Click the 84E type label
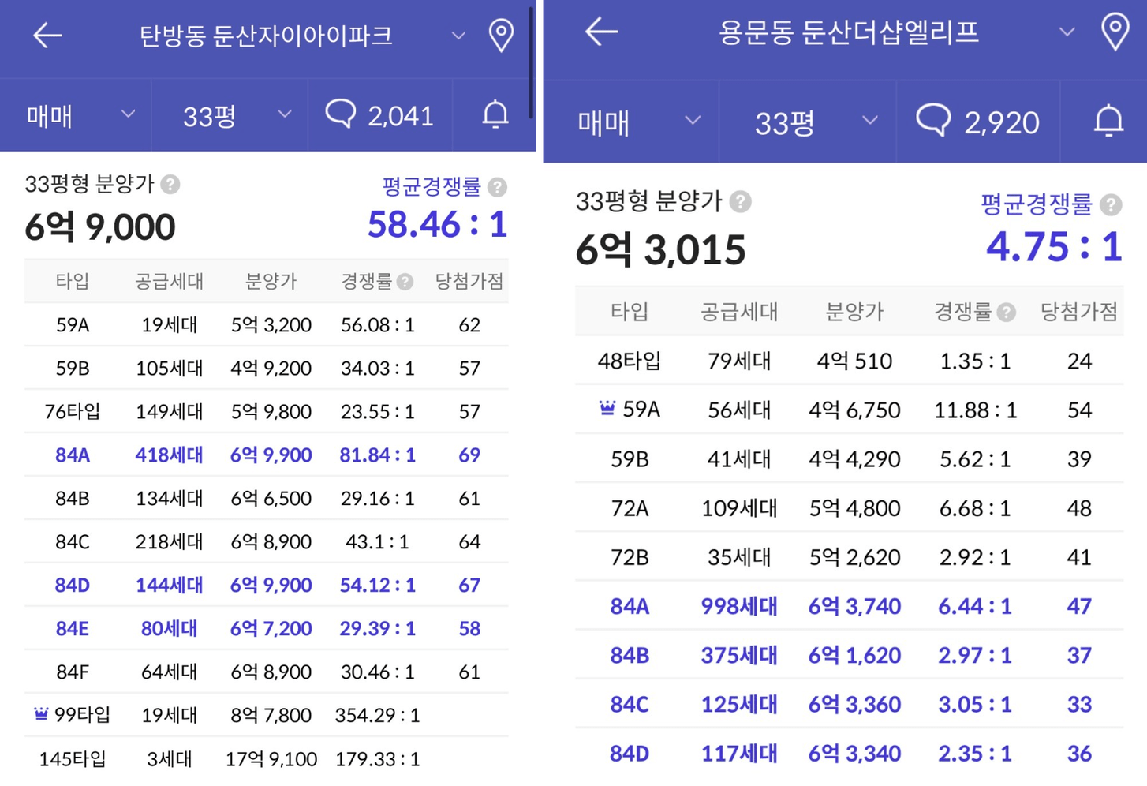 [73, 628]
